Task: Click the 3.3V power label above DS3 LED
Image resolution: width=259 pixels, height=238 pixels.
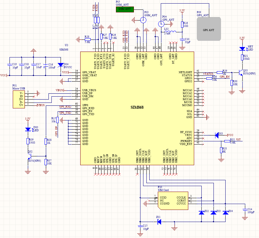Action: click(28, 119)
